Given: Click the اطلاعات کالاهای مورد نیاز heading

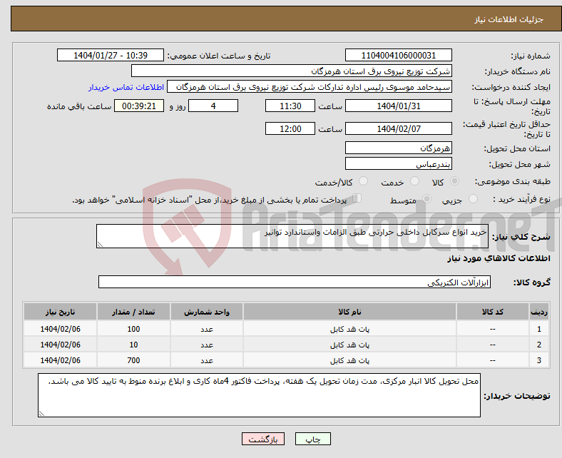Looking at the screenshot, I should (x=499, y=258).
